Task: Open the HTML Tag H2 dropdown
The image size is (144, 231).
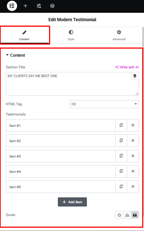Action: [x=104, y=104]
